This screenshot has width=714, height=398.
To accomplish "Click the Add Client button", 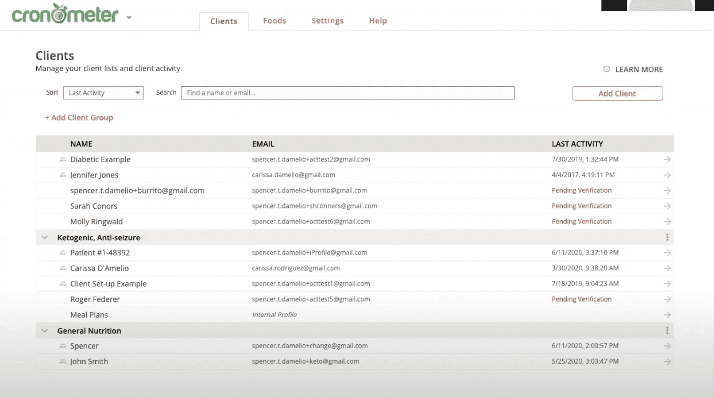I will (x=617, y=94).
